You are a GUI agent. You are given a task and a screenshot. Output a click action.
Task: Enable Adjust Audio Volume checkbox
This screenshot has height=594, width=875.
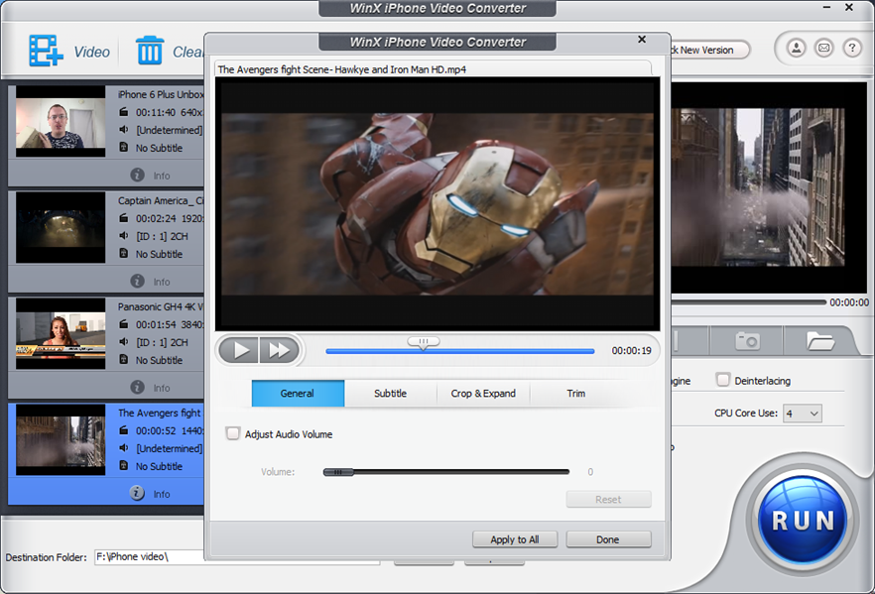[x=233, y=433]
